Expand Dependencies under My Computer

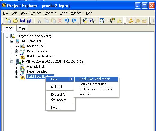pyautogui.click(x=17, y=51)
